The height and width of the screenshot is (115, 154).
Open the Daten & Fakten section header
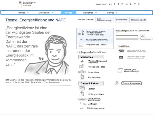click(91, 83)
